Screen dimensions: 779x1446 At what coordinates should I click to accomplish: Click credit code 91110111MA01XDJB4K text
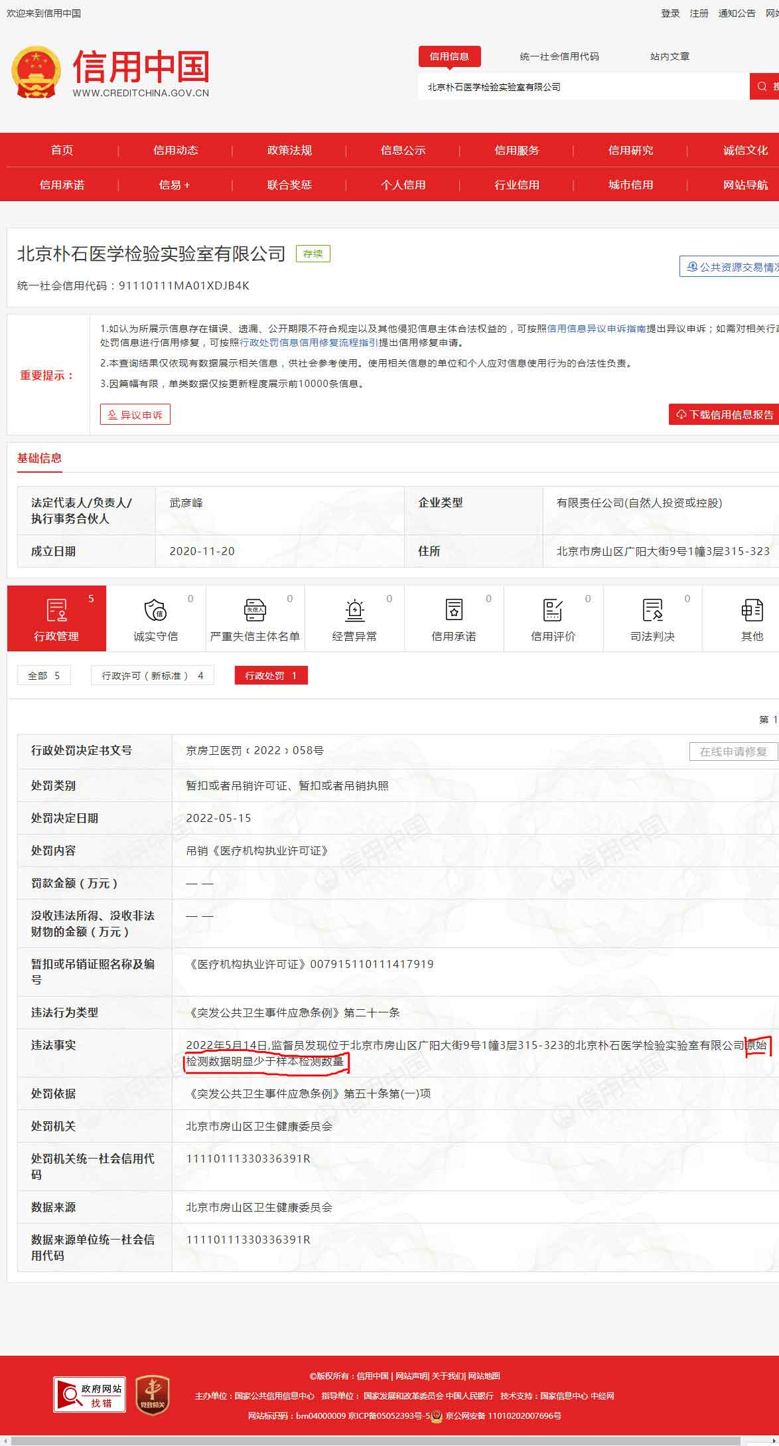(184, 285)
